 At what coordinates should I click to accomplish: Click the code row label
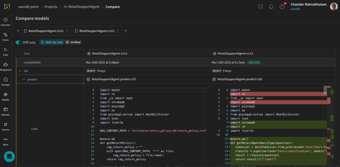click(x=34, y=129)
